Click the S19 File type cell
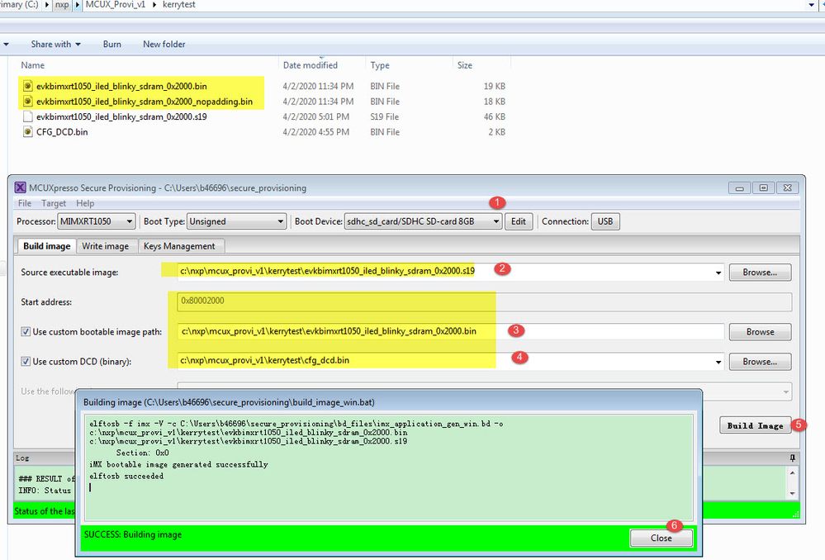 [384, 116]
